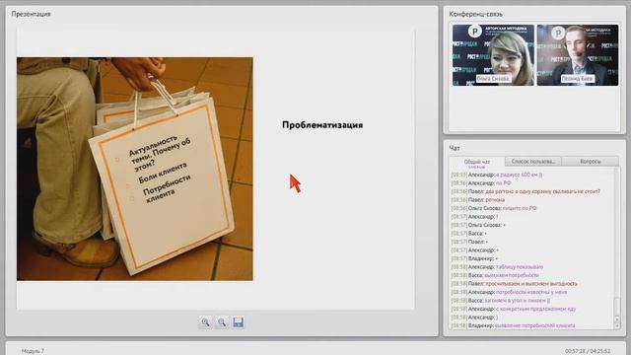Image resolution: width=631 pixels, height=355 pixels.
Task: Zoom out of the presentation slide
Action: coord(222,322)
